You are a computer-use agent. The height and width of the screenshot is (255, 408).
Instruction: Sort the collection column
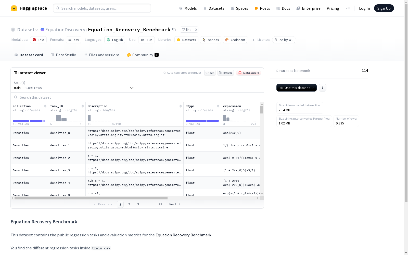tap(45, 106)
